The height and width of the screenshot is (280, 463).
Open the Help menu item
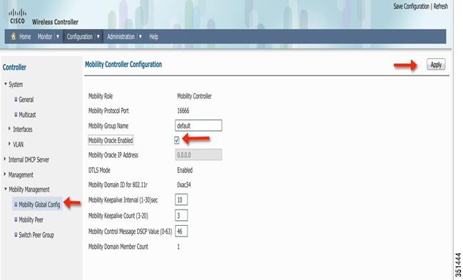(153, 36)
